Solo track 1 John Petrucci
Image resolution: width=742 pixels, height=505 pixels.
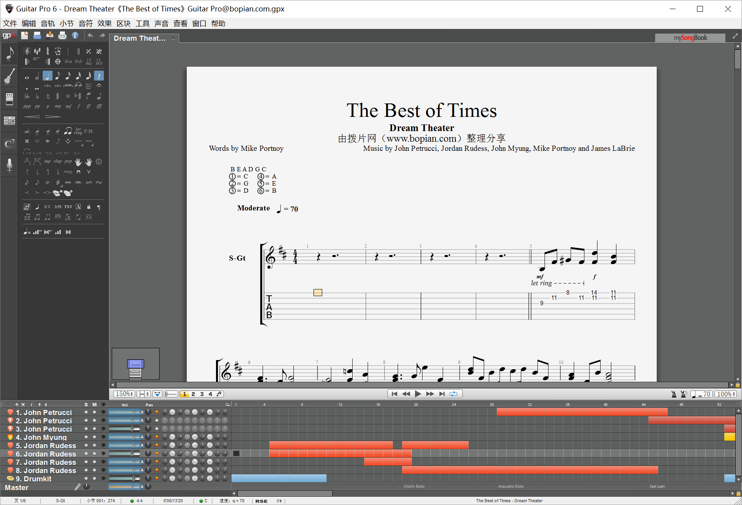86,412
